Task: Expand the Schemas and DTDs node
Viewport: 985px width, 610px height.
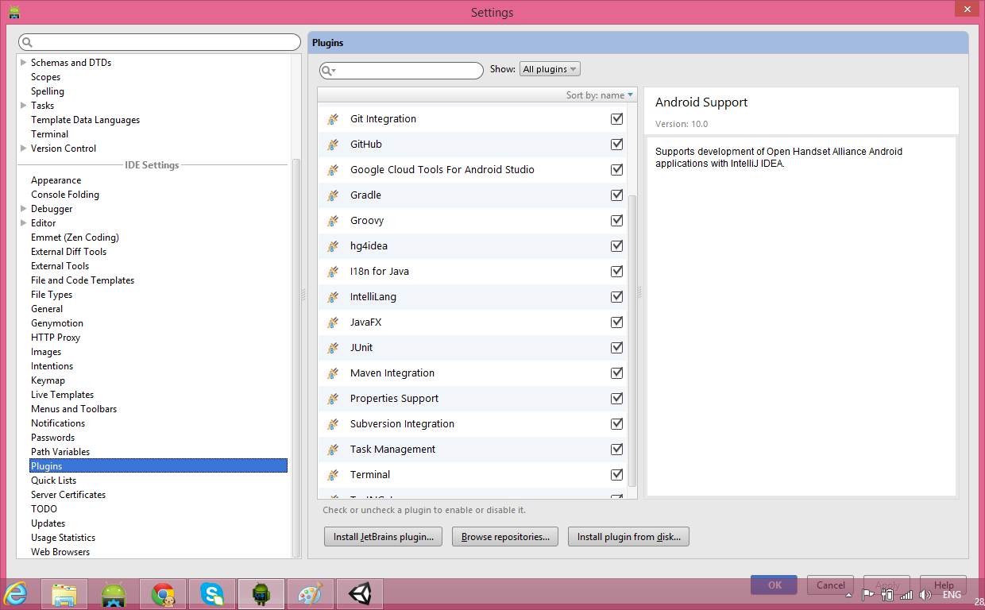Action: point(23,63)
